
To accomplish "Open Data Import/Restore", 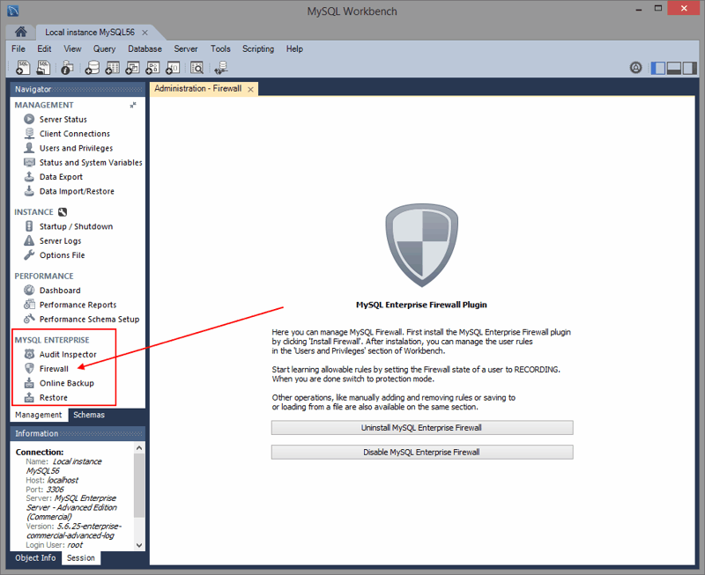I will pos(77,191).
